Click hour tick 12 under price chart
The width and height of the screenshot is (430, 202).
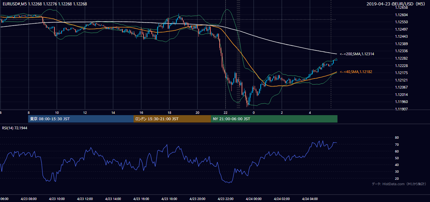(85, 113)
